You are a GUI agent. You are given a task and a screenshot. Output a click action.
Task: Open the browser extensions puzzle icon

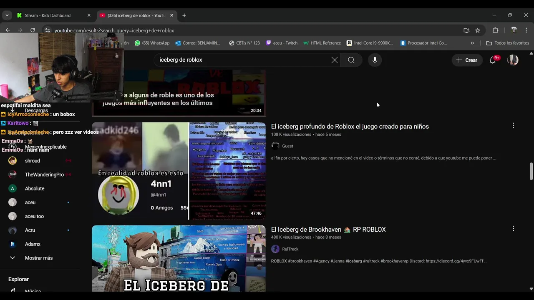496,30
